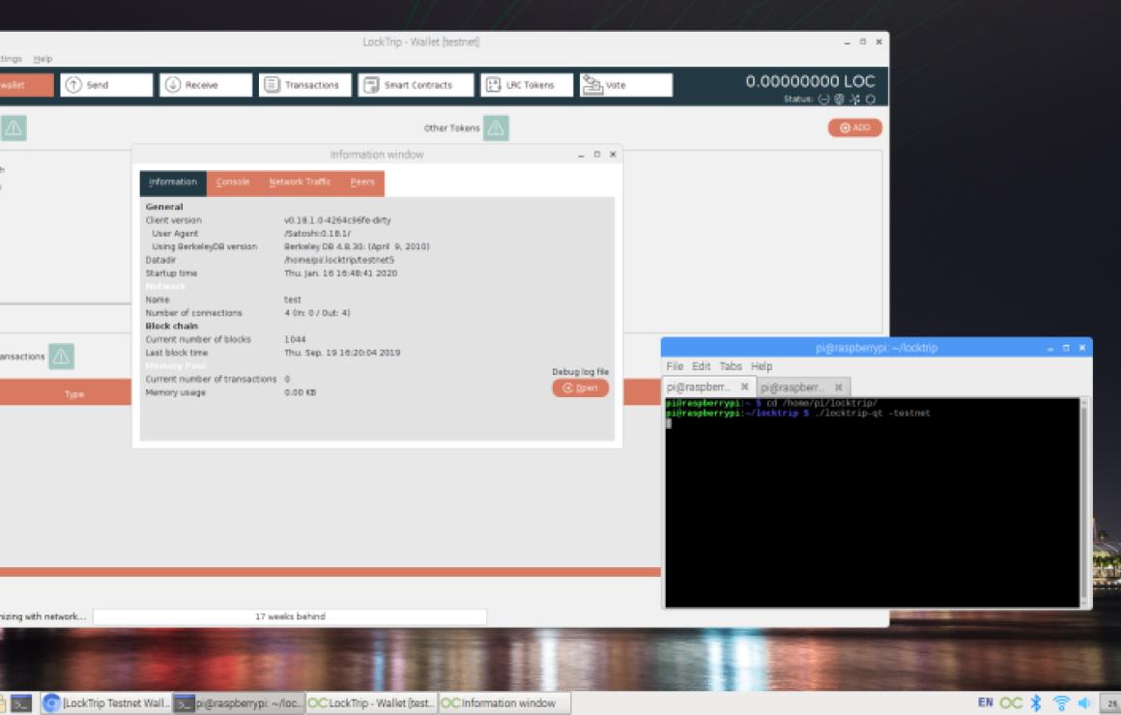The width and height of the screenshot is (1121, 715).
Task: Click the 0.00000000 LOC balance
Action: tap(810, 81)
